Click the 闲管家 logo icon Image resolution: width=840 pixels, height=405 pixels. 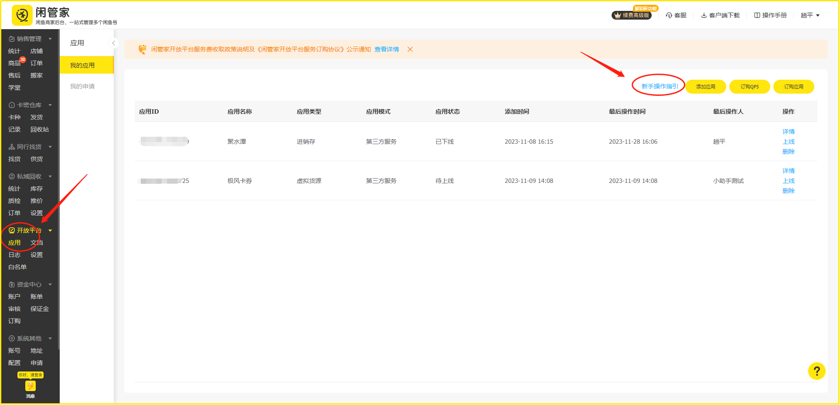tap(22, 16)
